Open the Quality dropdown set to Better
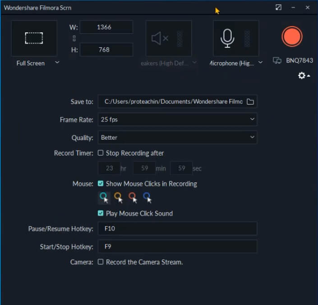The height and width of the screenshot is (305, 318). 177,137
